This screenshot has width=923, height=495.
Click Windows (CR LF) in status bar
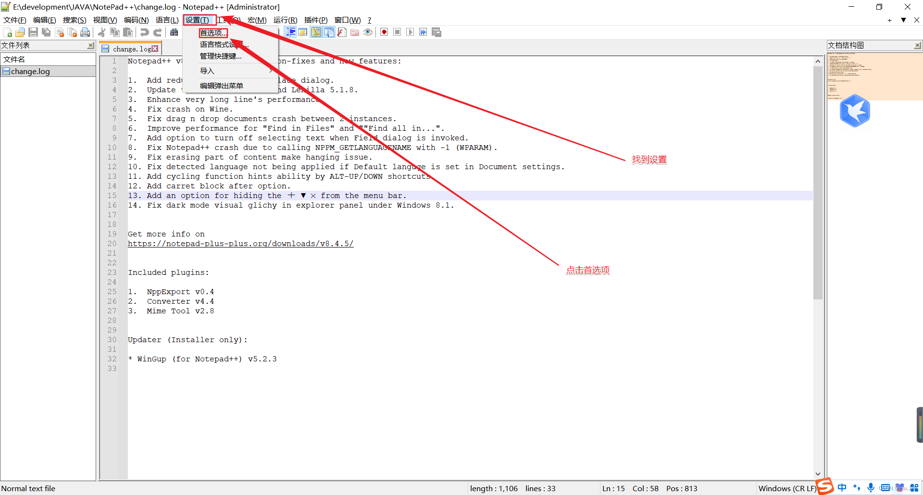[787, 488]
